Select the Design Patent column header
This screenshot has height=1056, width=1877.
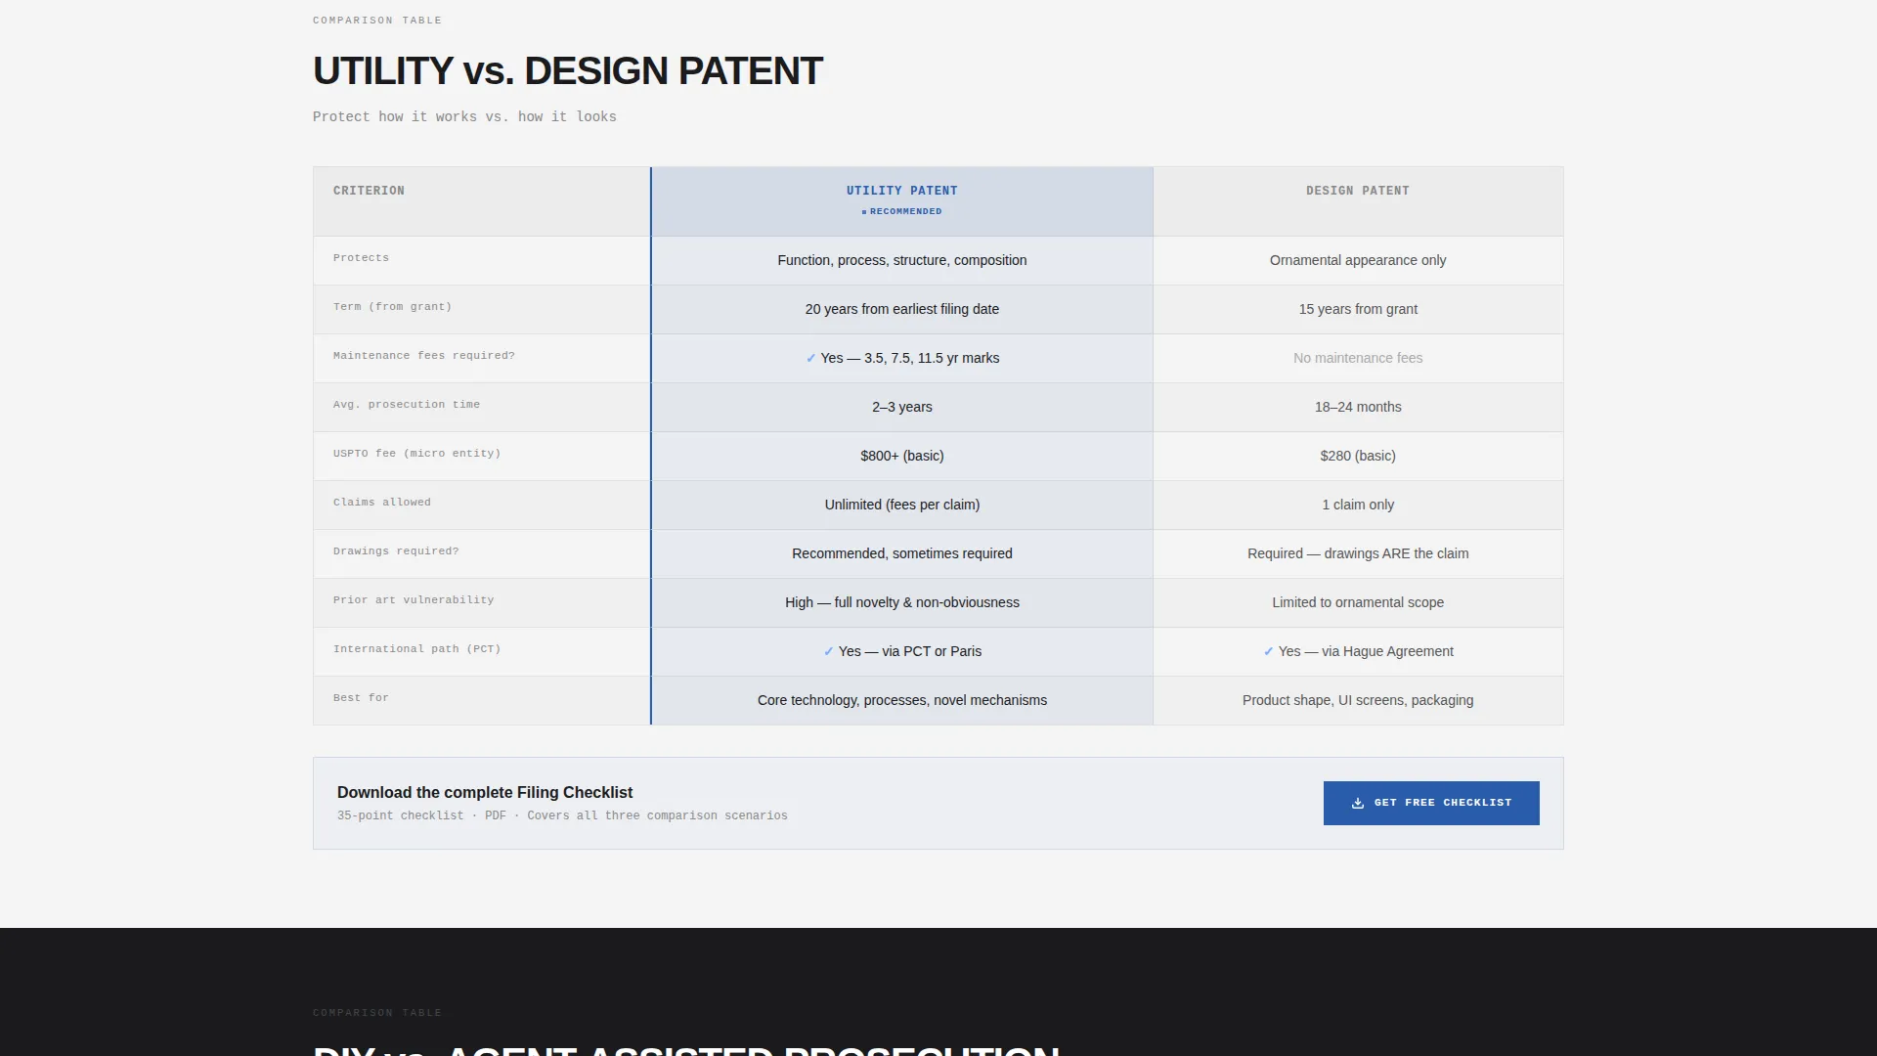[1358, 201]
